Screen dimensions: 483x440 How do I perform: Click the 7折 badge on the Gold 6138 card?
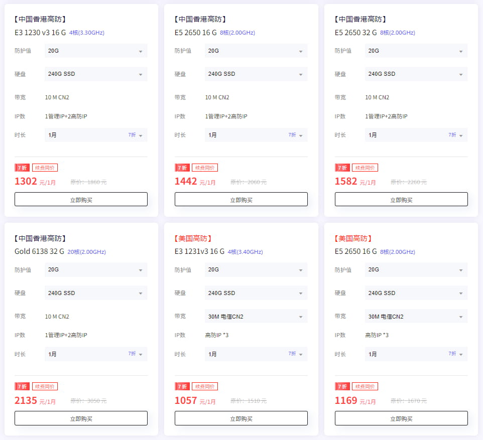[x=22, y=386]
